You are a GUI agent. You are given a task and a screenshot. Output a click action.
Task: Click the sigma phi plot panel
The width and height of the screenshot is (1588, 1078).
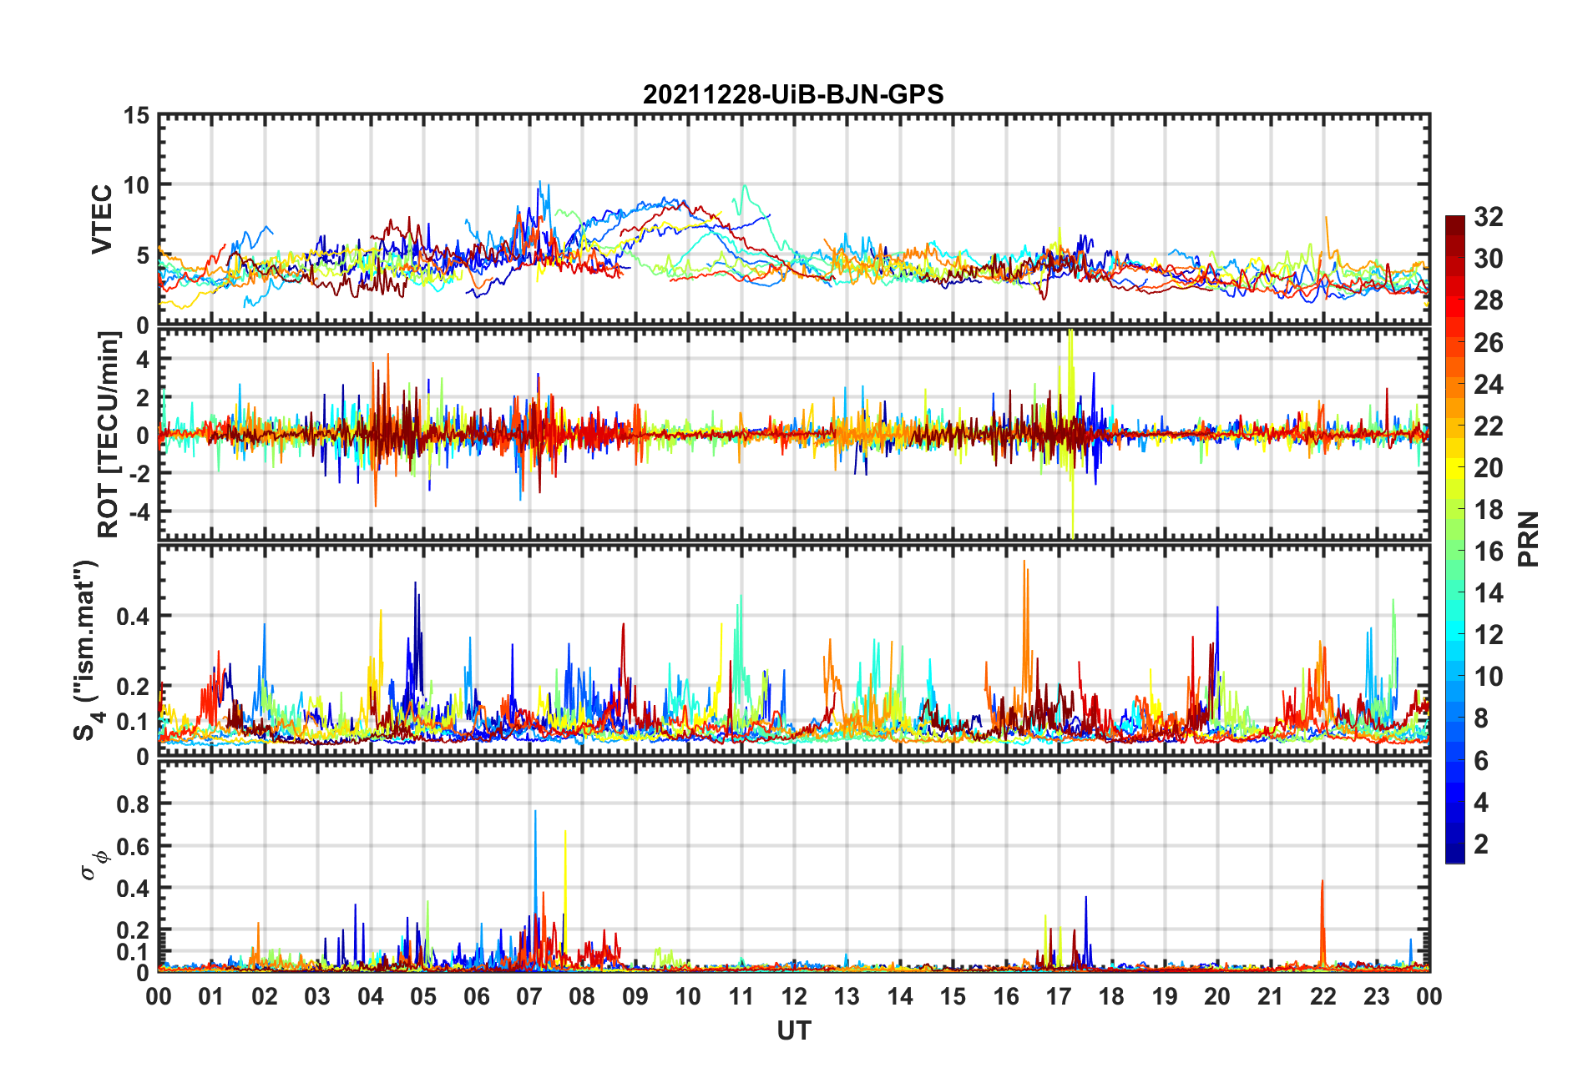pos(794,867)
